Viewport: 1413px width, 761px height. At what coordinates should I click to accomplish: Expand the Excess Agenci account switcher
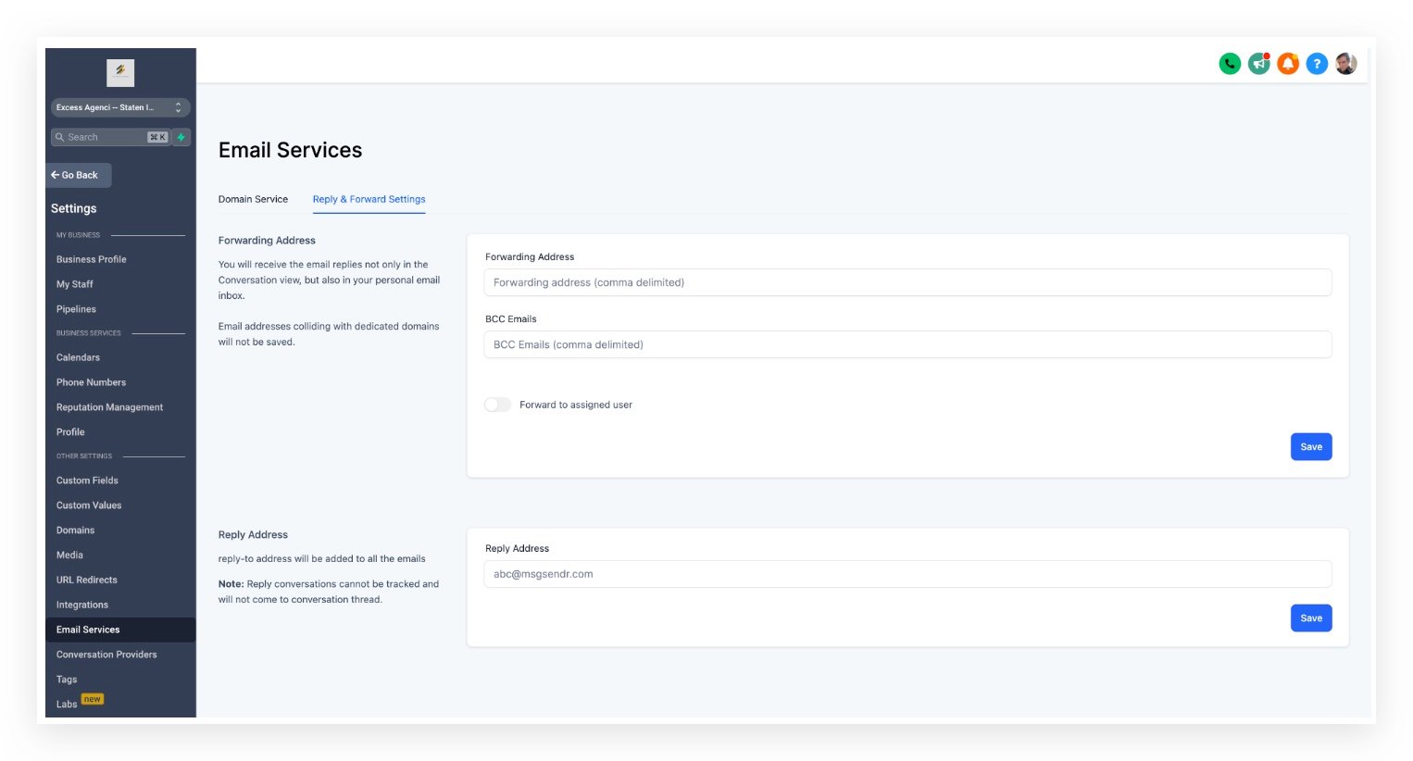120,107
